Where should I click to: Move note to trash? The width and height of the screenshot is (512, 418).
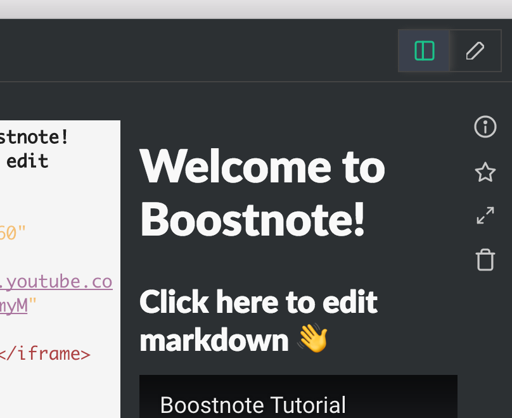pyautogui.click(x=485, y=260)
